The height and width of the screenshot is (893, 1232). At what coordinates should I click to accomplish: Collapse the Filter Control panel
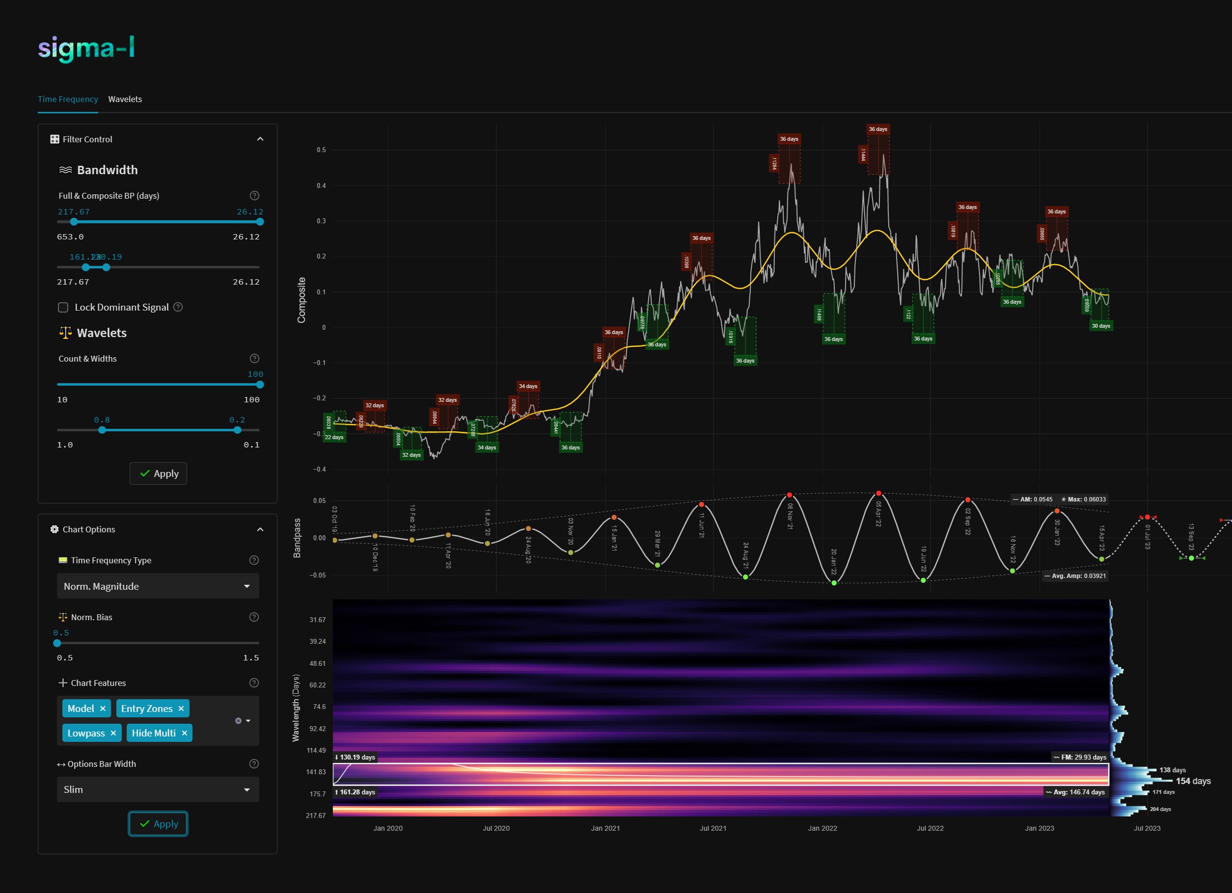pos(260,139)
